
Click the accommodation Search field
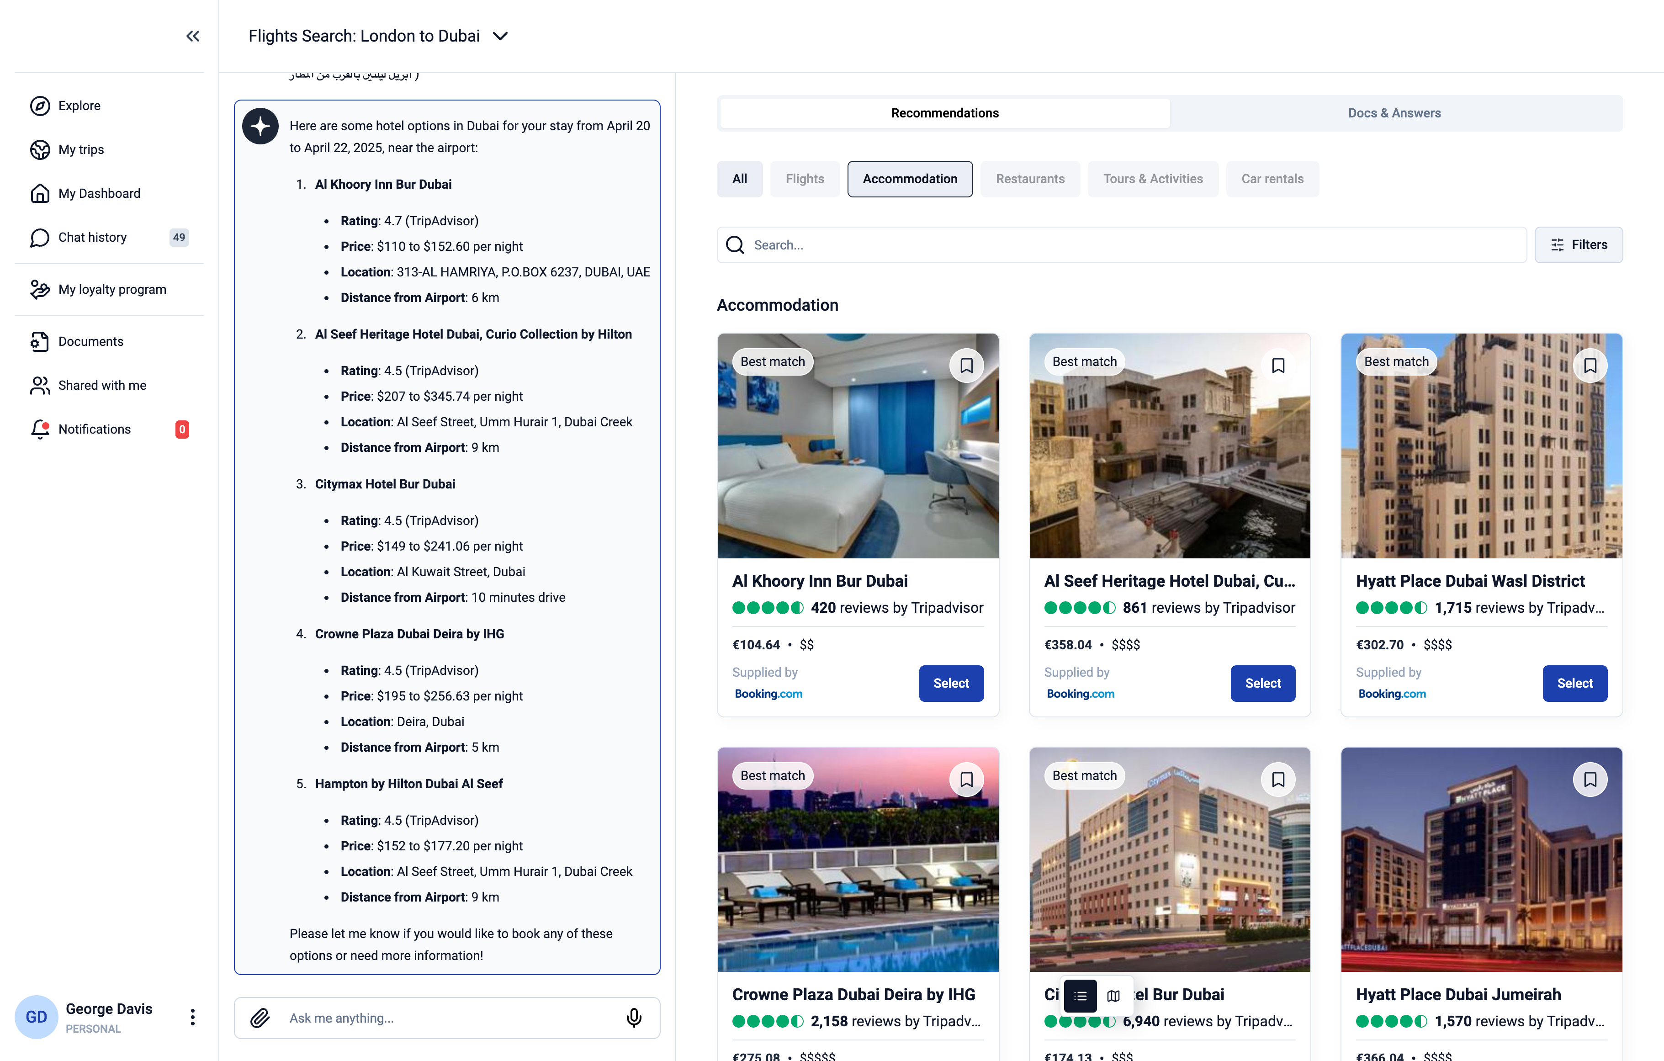coord(1133,244)
